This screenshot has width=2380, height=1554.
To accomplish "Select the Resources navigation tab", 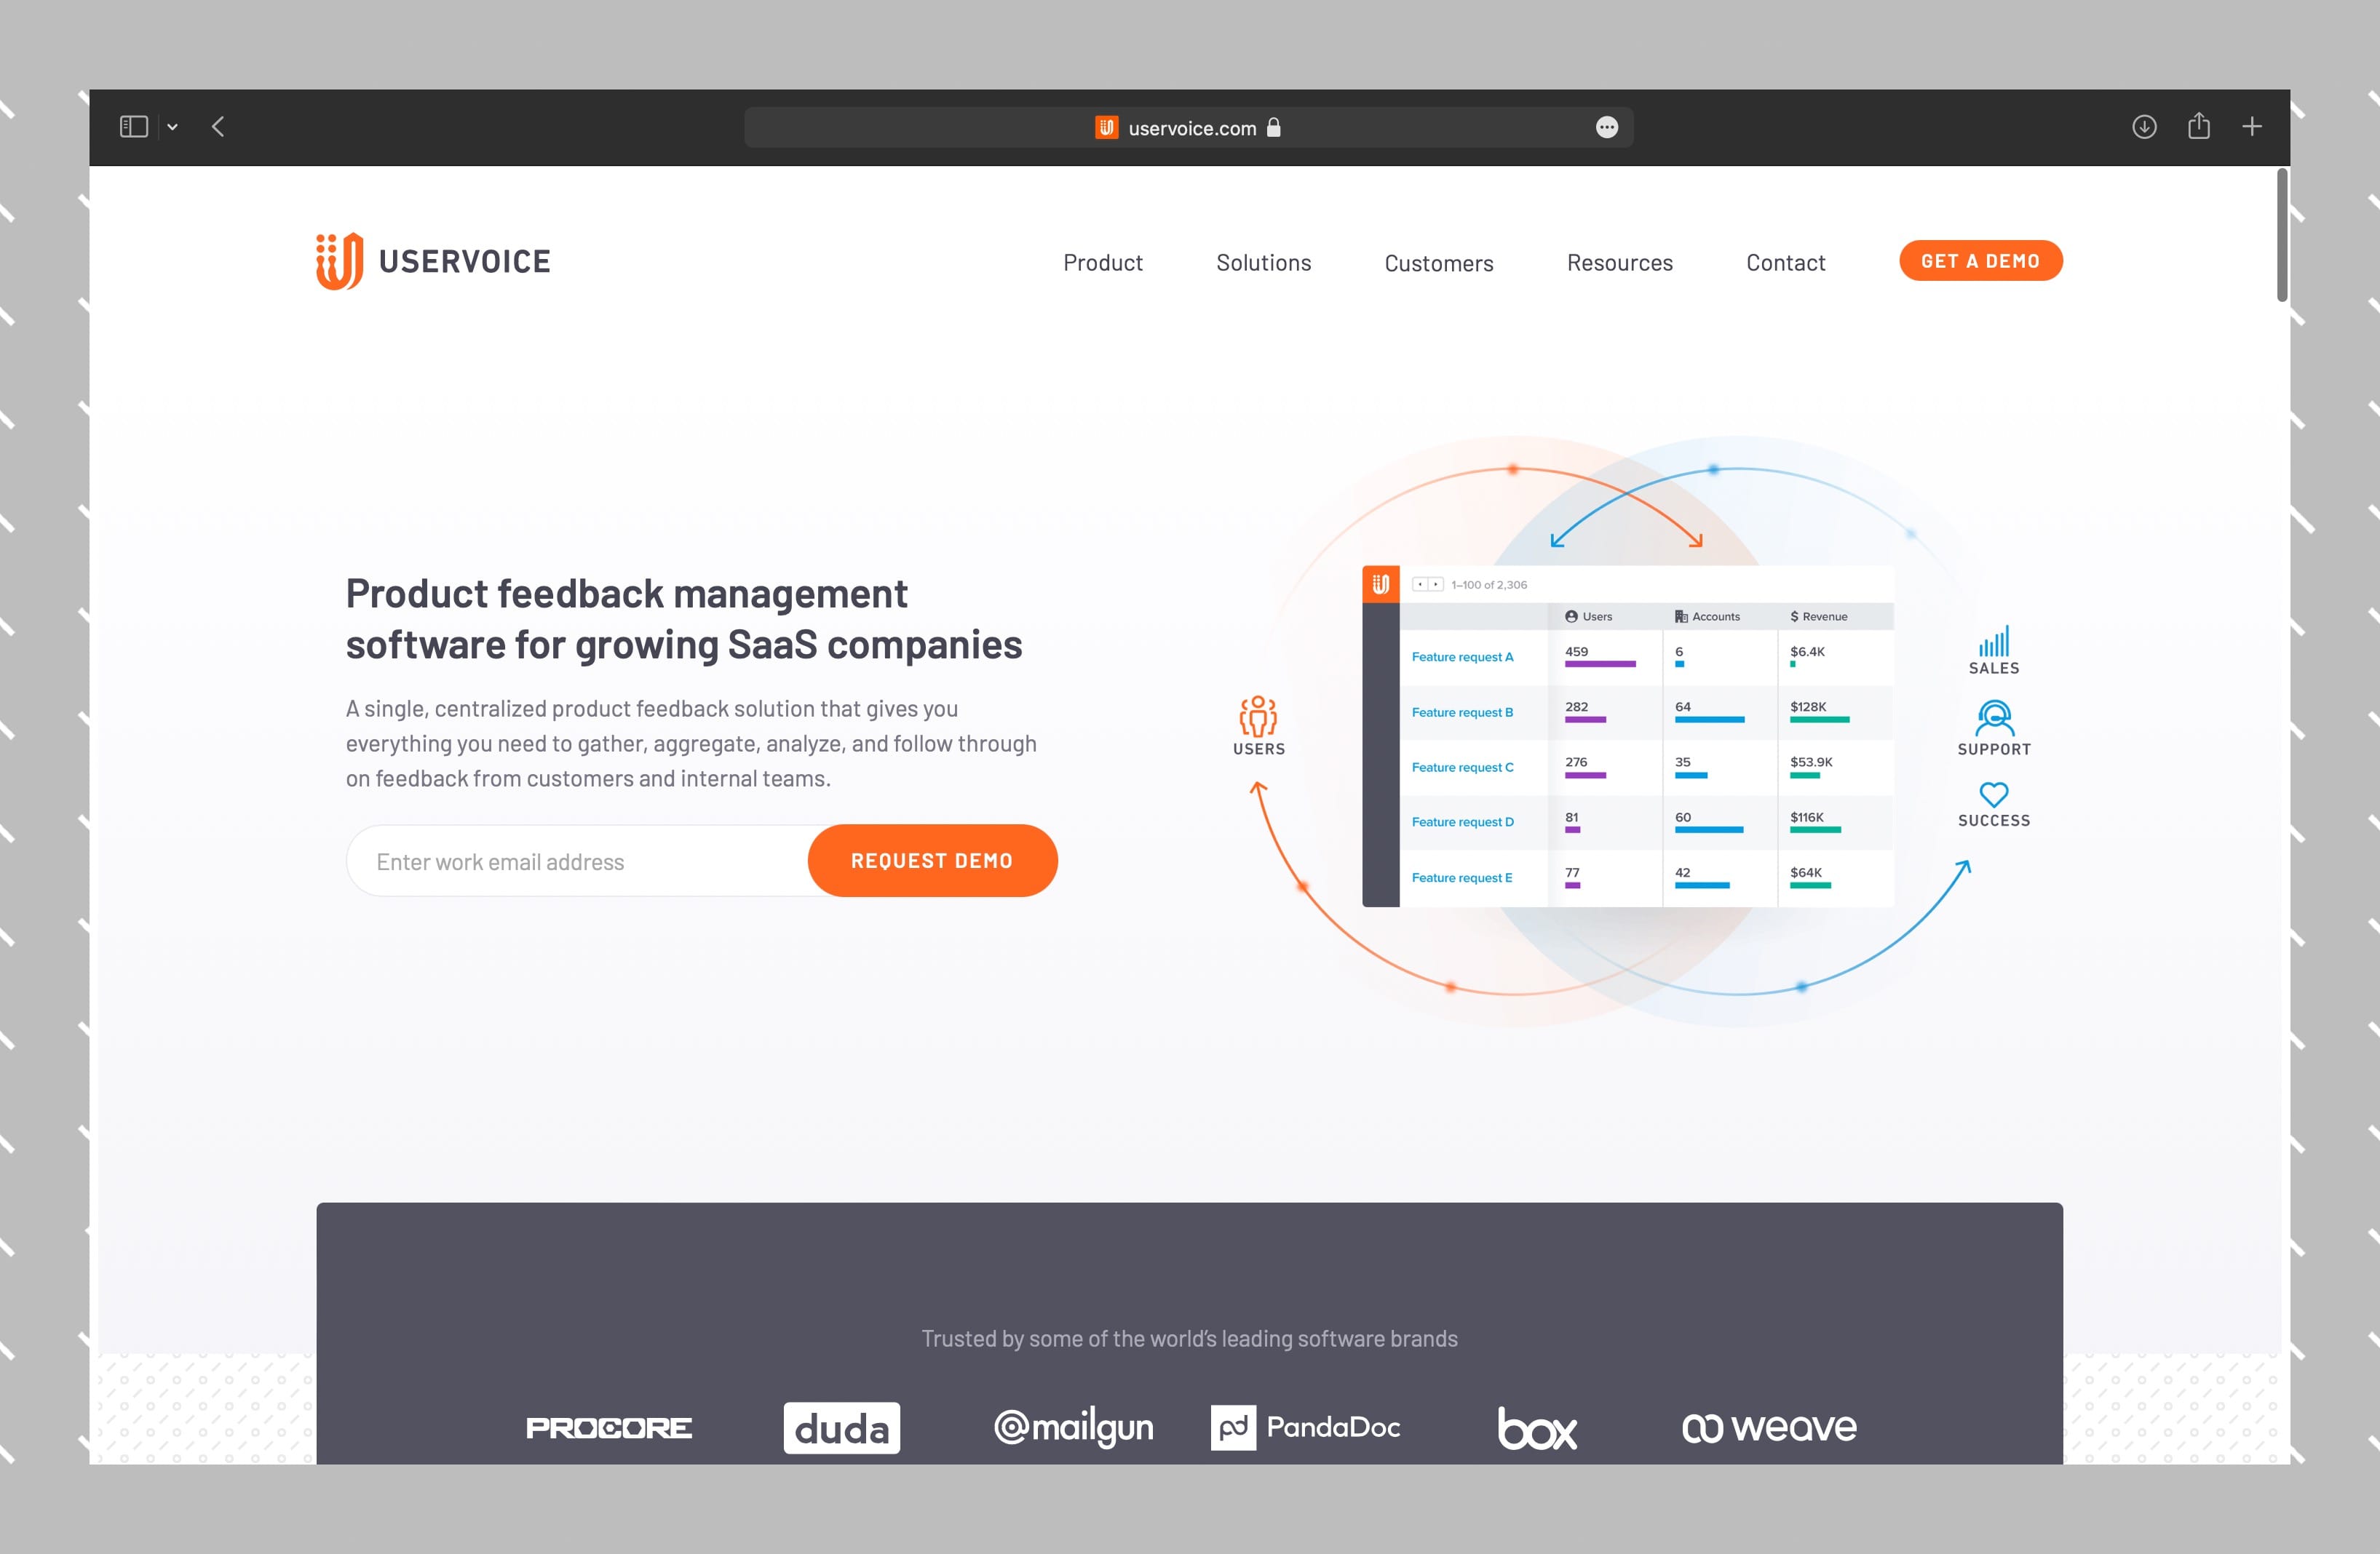I will point(1619,262).
